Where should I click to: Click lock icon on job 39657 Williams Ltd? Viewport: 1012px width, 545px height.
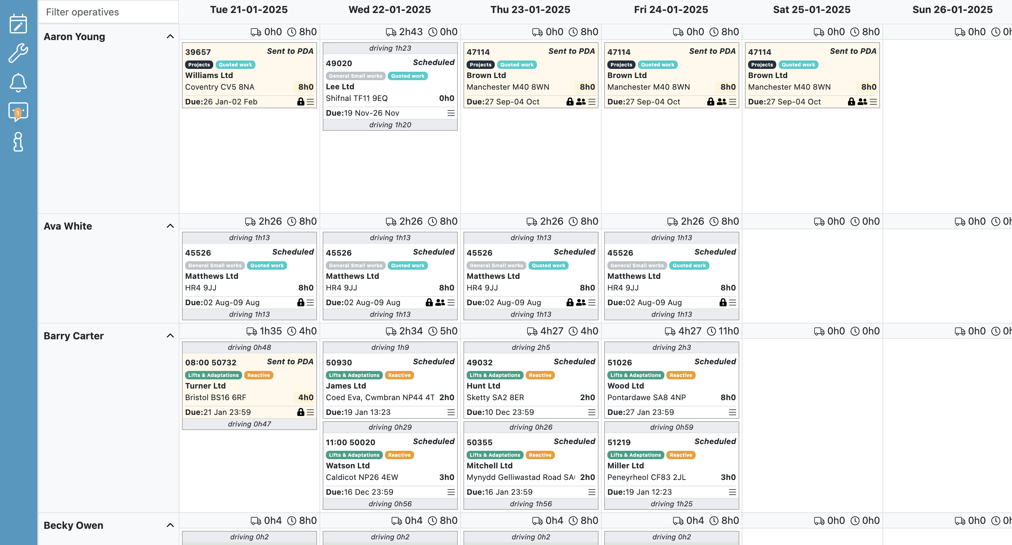point(301,102)
